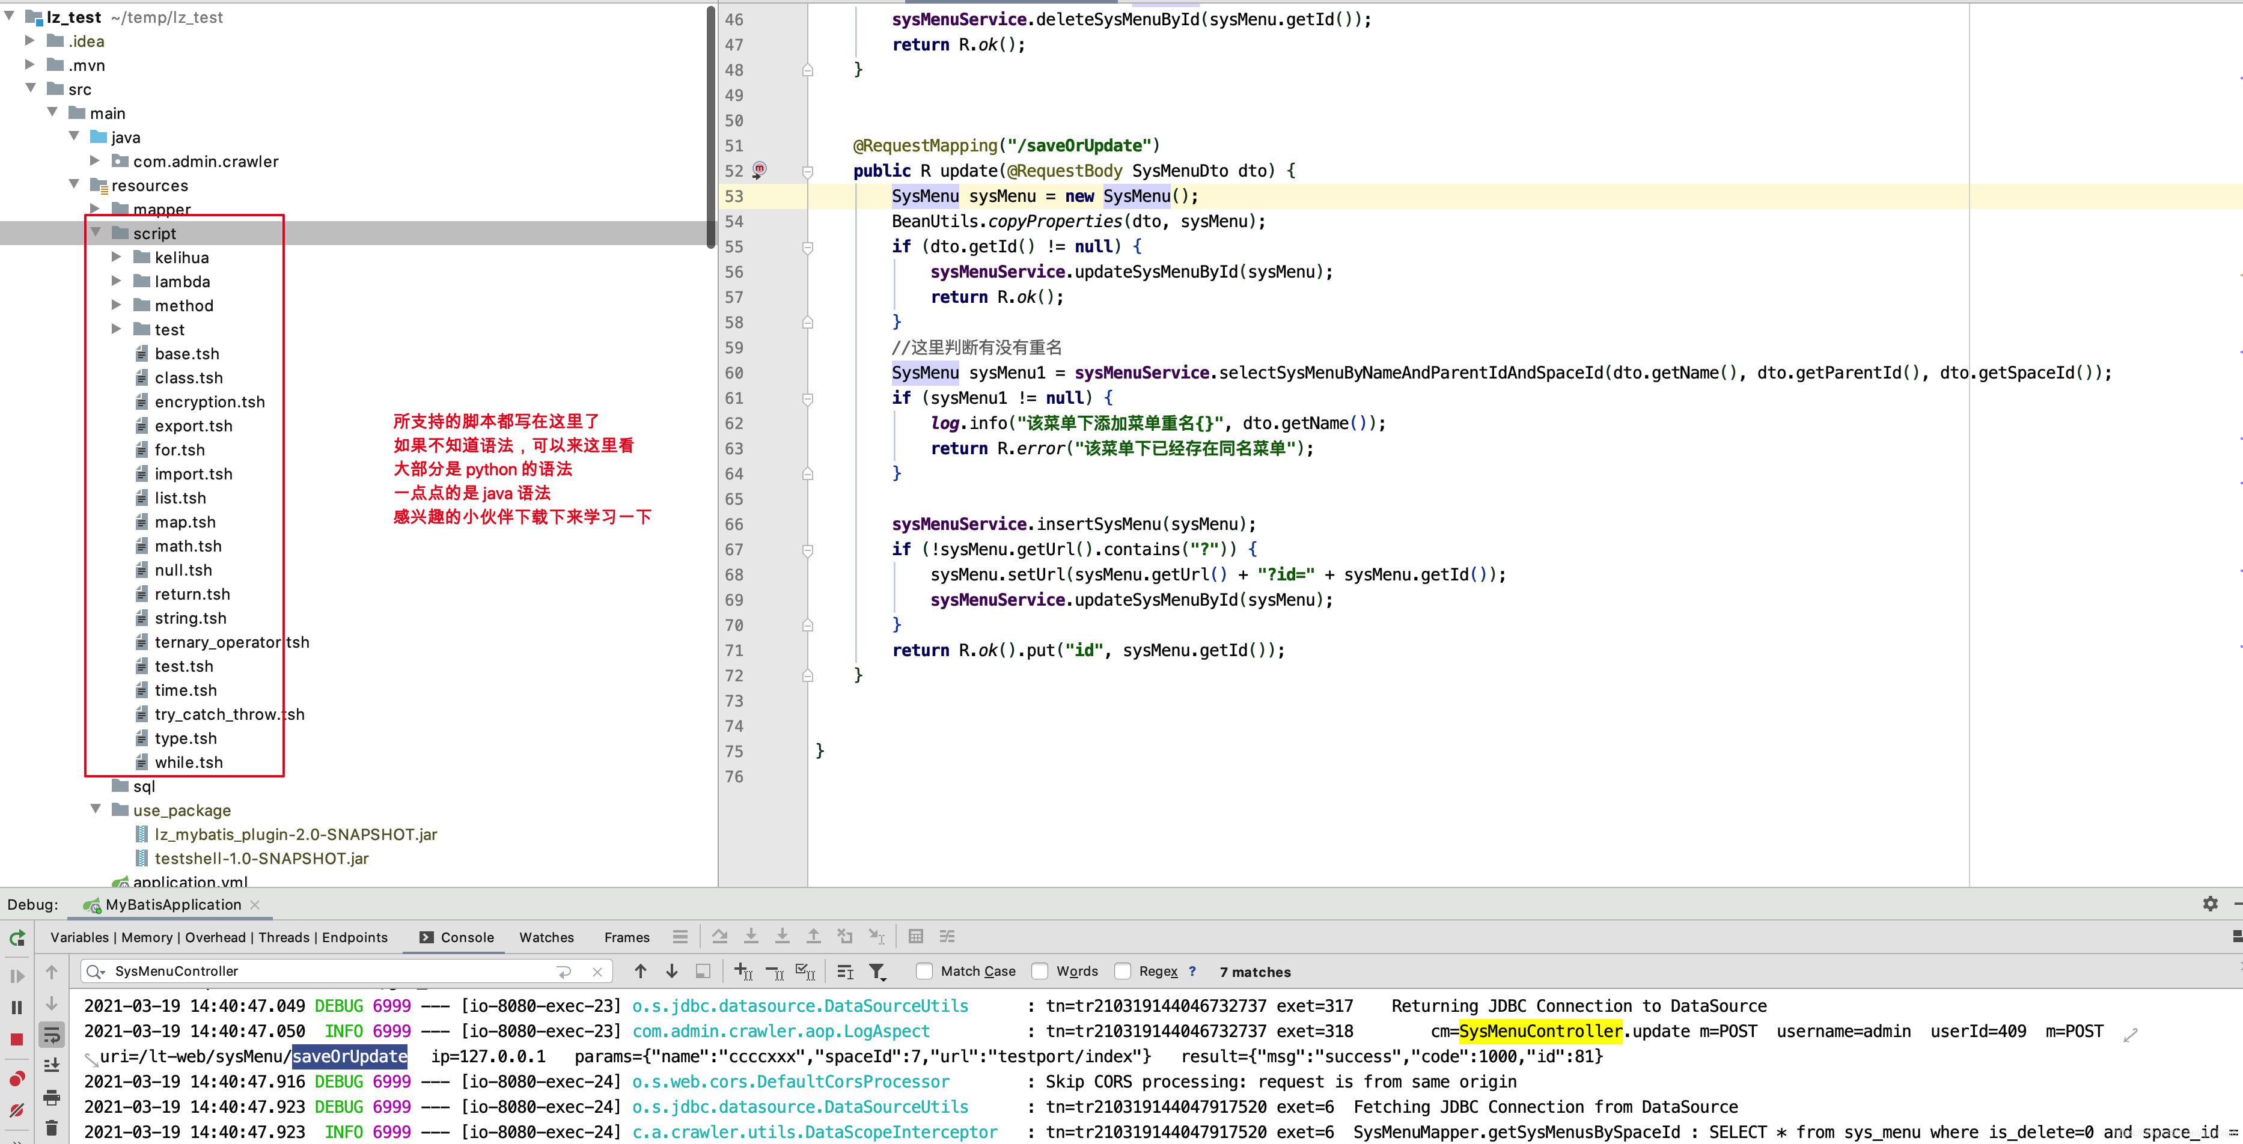Clear all console output
Screen dimensions: 2243x1144
[51, 1128]
